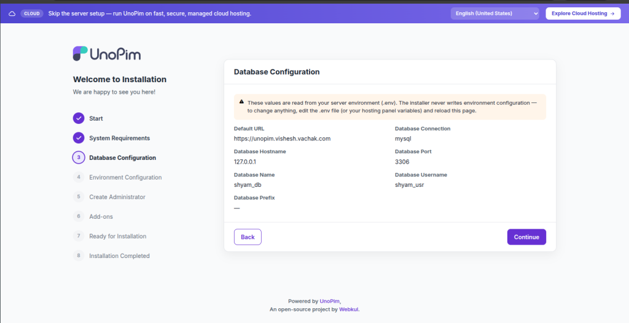This screenshot has height=323, width=629.
Task: Select Add-ons step label
Action: (x=101, y=216)
